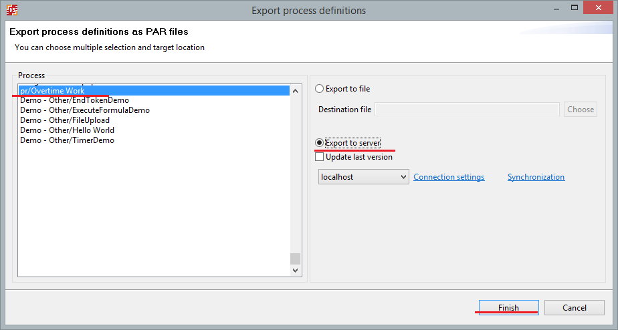
Task: Click the process list scroll down arrow
Action: click(296, 271)
